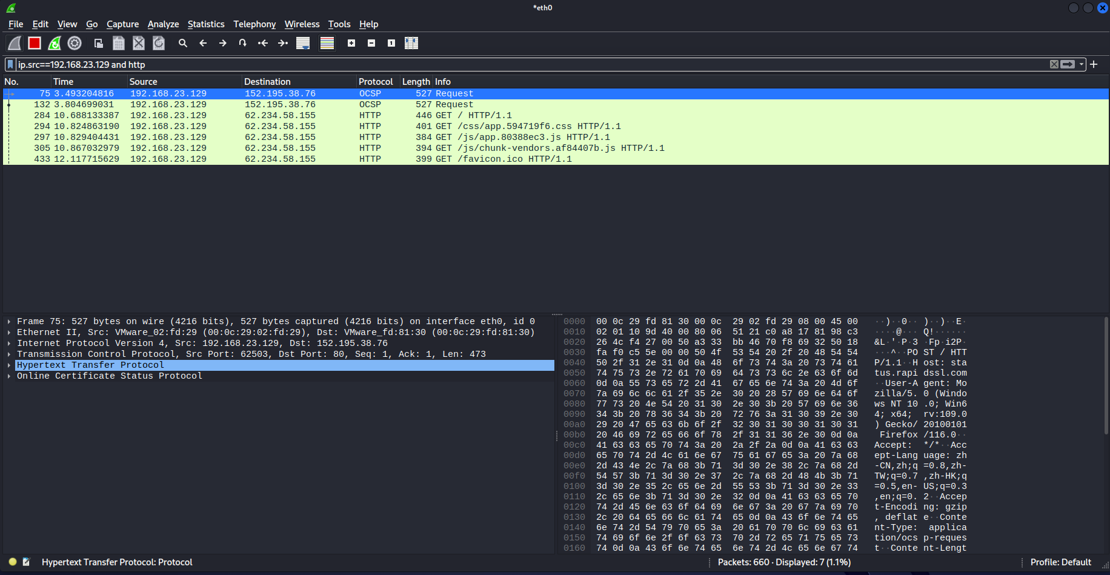1110x575 pixels.
Task: Click the expert information yellow circle icon
Action: pos(13,562)
